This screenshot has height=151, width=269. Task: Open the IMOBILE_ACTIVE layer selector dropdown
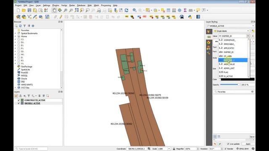230,26
